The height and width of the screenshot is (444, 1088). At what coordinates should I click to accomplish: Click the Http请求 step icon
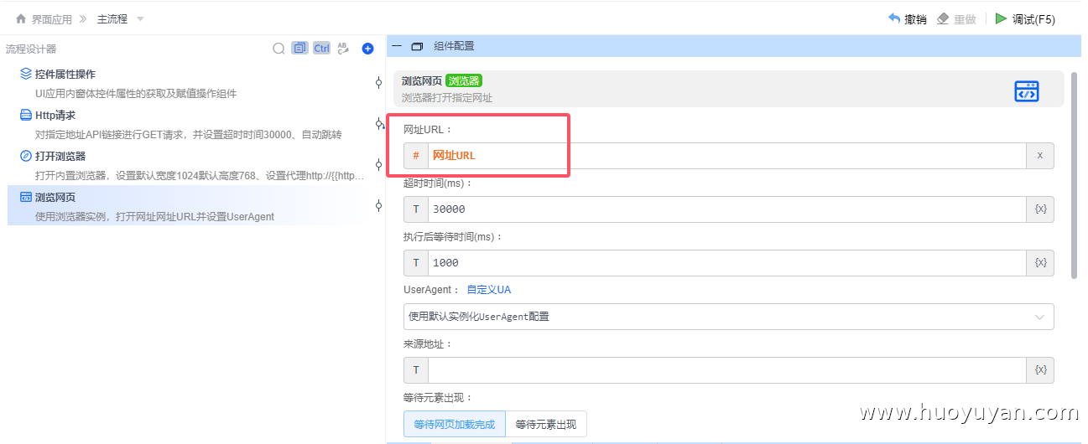click(26, 115)
